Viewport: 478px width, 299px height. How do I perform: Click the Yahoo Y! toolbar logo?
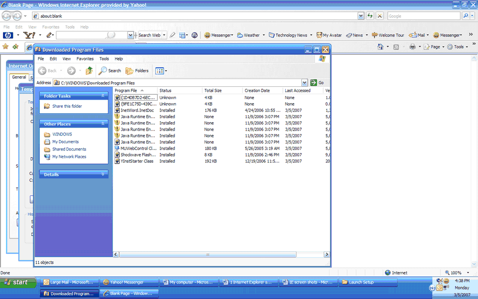point(29,35)
